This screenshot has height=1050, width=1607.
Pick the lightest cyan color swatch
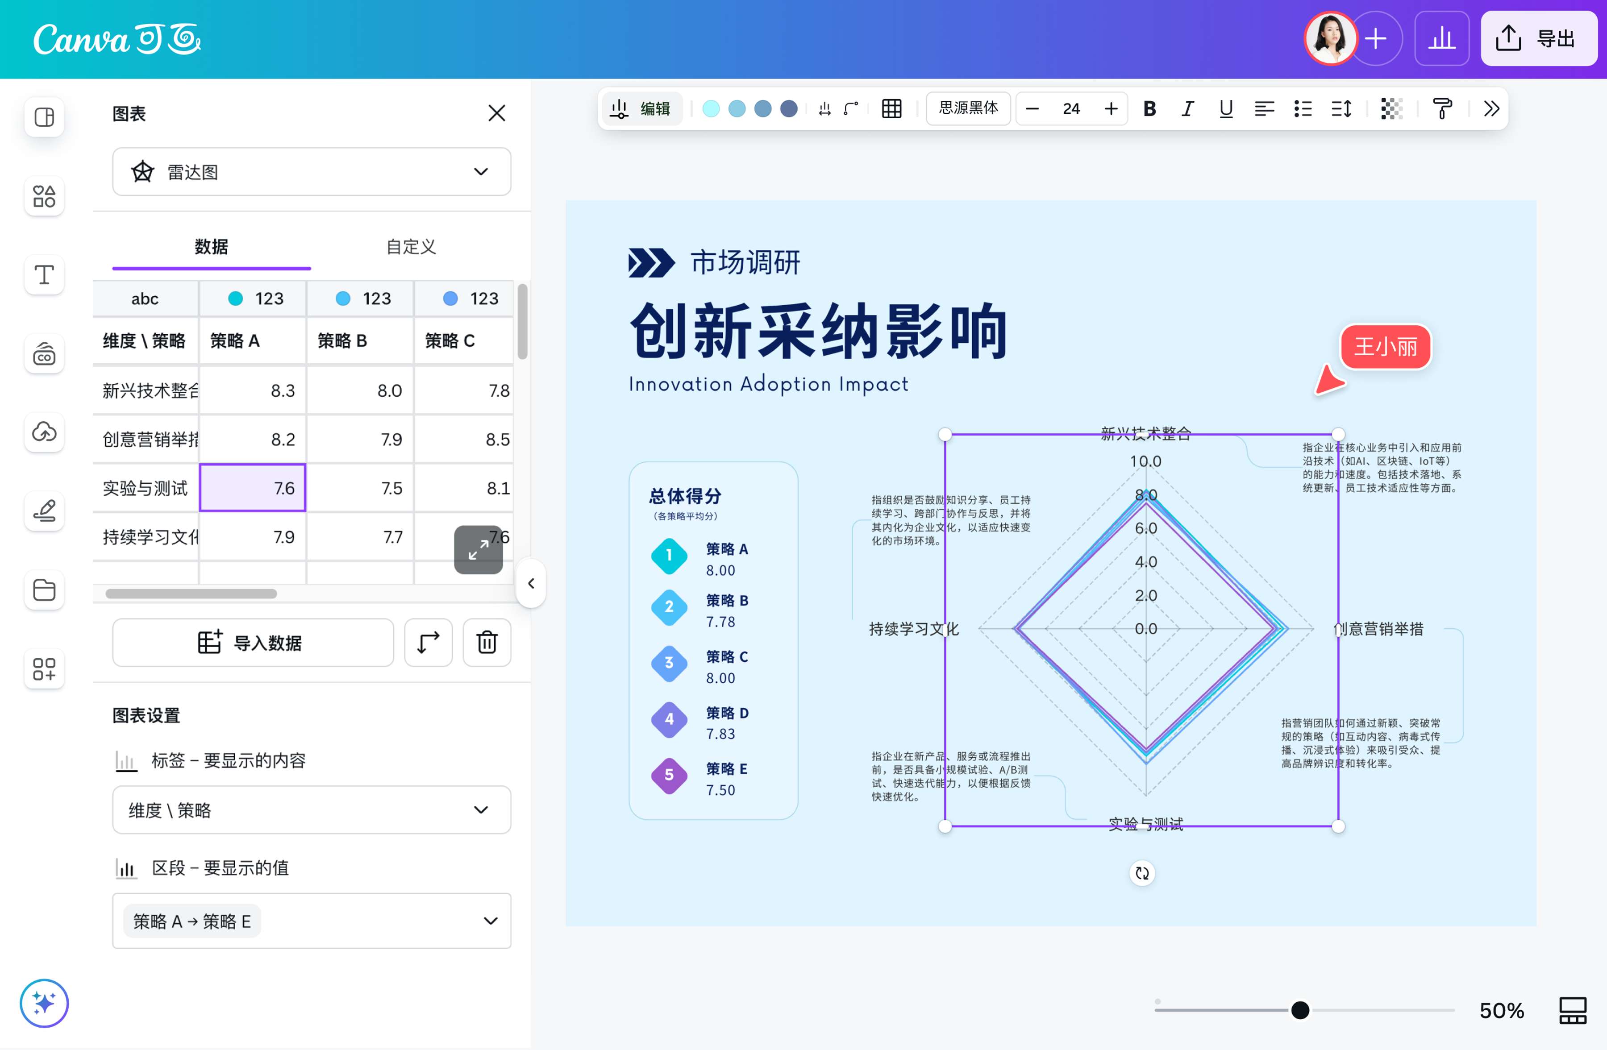coord(711,108)
